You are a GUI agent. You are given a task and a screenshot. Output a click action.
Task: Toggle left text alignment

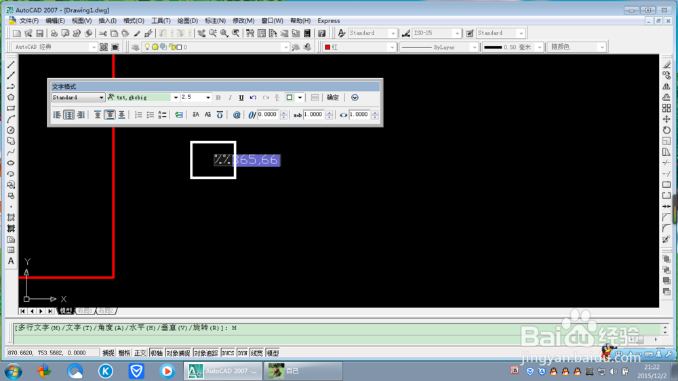(57, 115)
